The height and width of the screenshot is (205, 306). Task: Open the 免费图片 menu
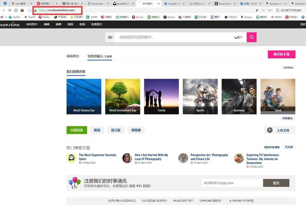[x=97, y=24]
